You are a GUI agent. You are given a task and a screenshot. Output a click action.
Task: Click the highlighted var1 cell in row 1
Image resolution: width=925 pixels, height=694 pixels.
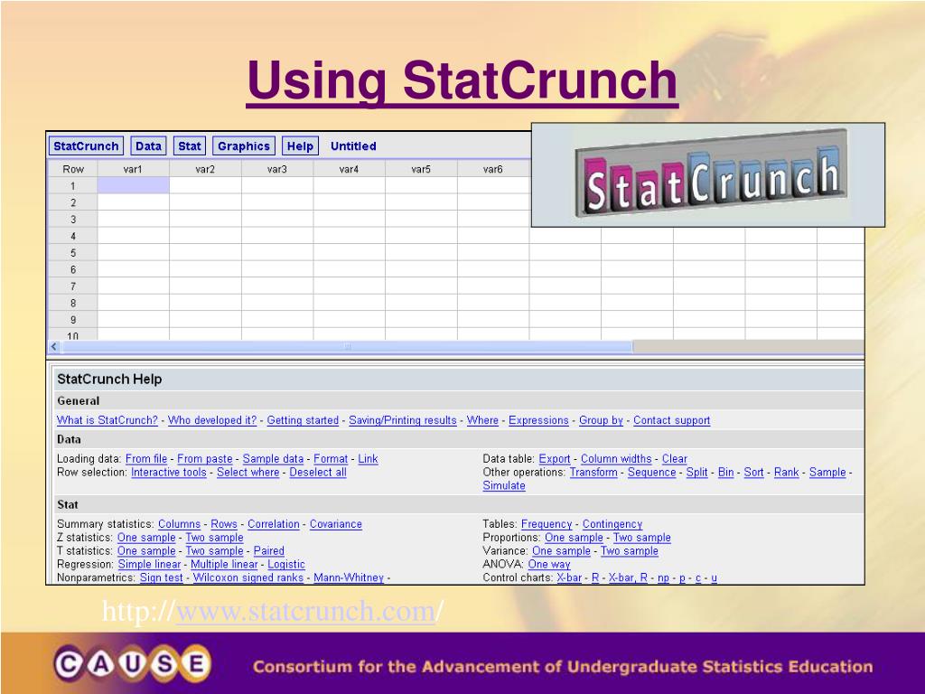(134, 185)
